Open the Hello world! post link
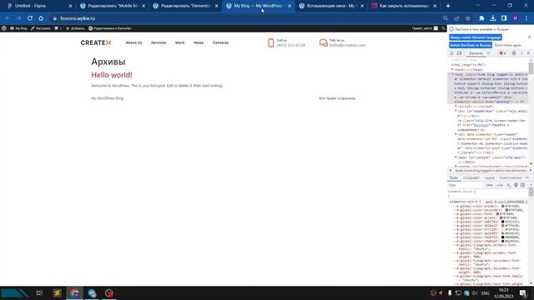534x300 pixels. [x=112, y=75]
